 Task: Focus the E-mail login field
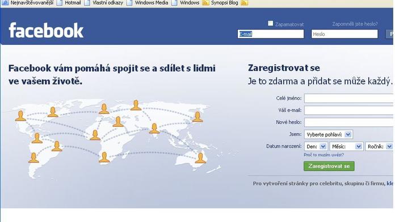(x=271, y=34)
